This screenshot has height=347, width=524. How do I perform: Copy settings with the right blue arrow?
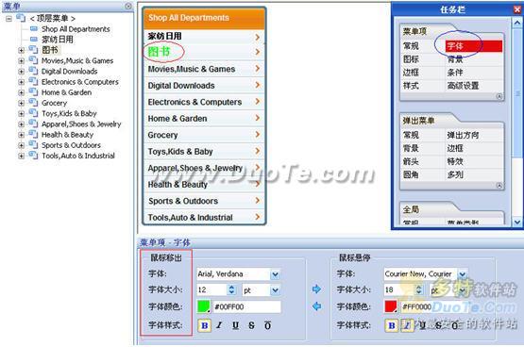316,289
